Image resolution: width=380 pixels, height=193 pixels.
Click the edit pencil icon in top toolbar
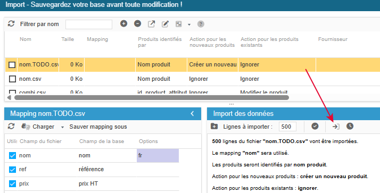pyautogui.click(x=166, y=24)
